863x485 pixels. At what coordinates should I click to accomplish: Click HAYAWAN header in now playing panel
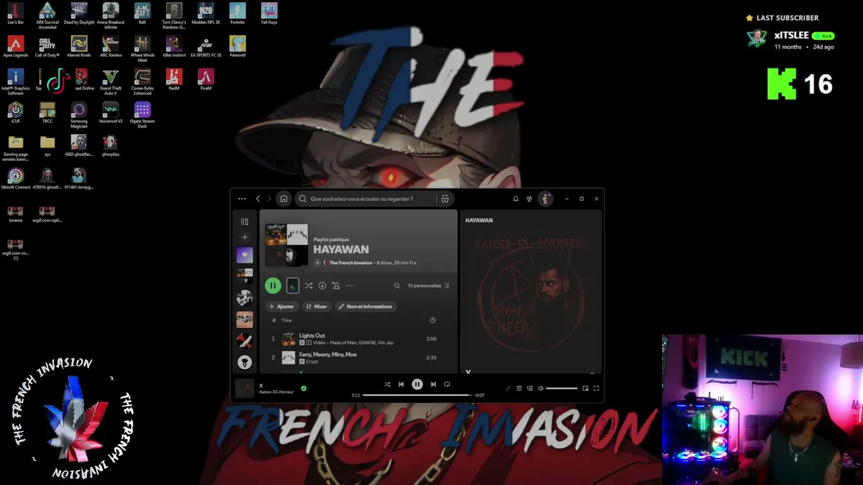coord(479,220)
